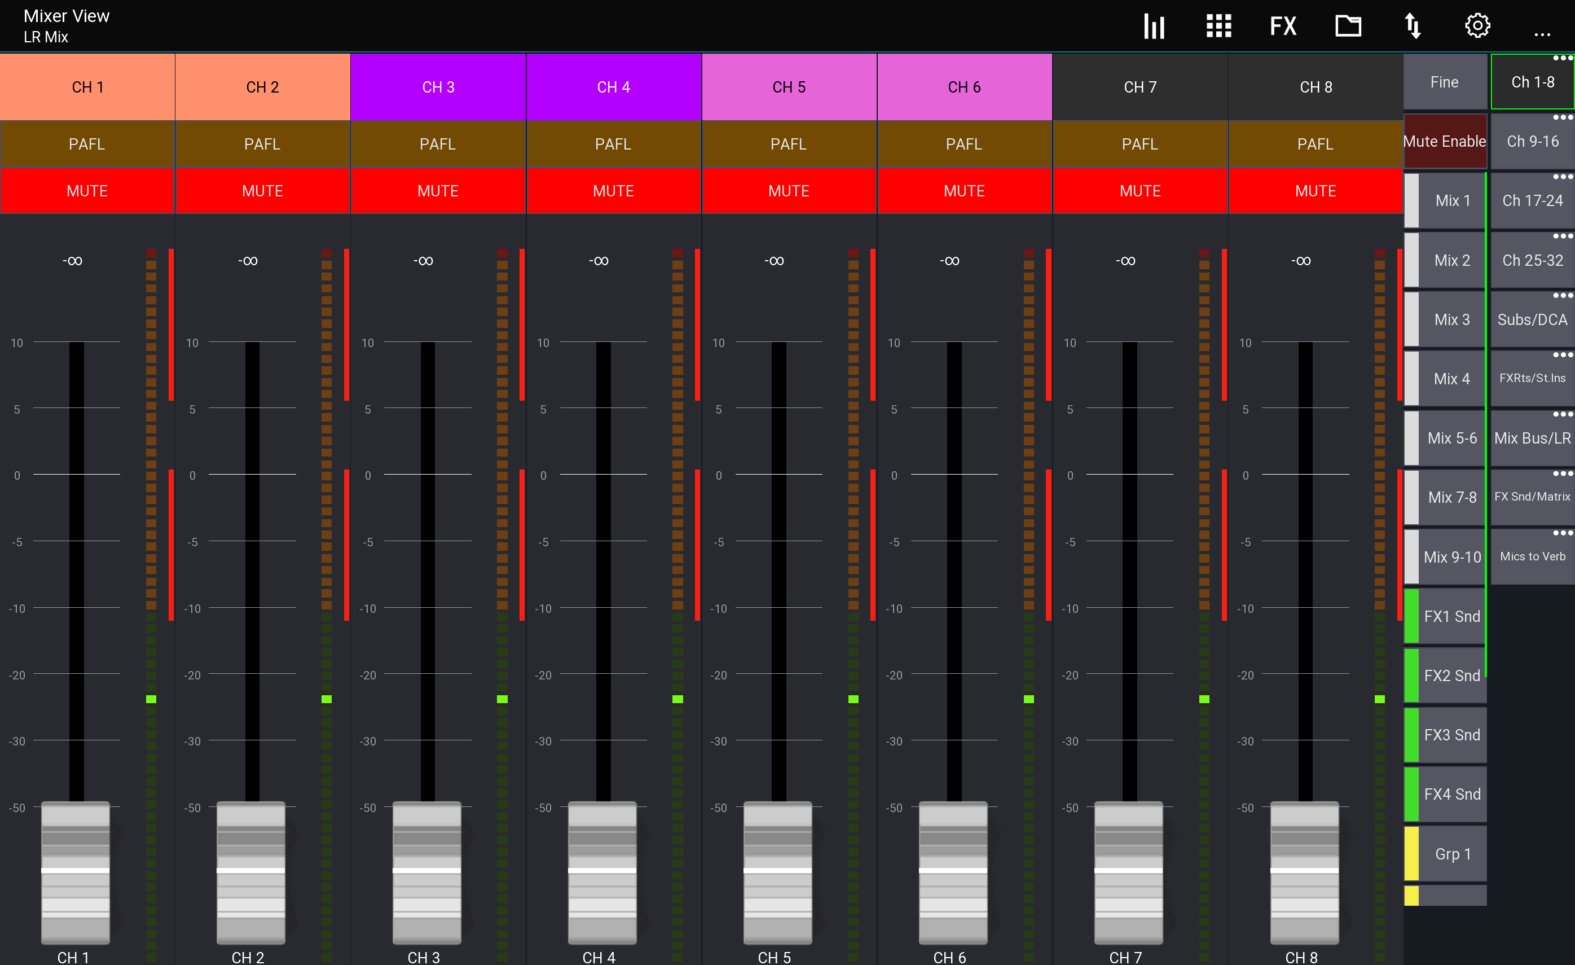Switch to Mix 5-6 sends
Image resolution: width=1575 pixels, height=965 pixels.
click(1445, 438)
